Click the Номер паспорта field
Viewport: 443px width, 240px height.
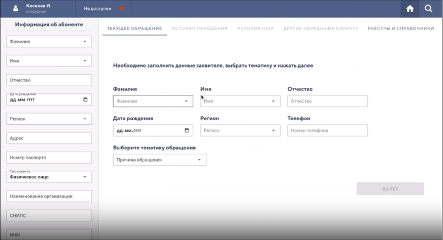point(49,158)
